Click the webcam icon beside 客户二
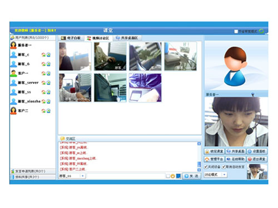278x208 pixels. 48,111
